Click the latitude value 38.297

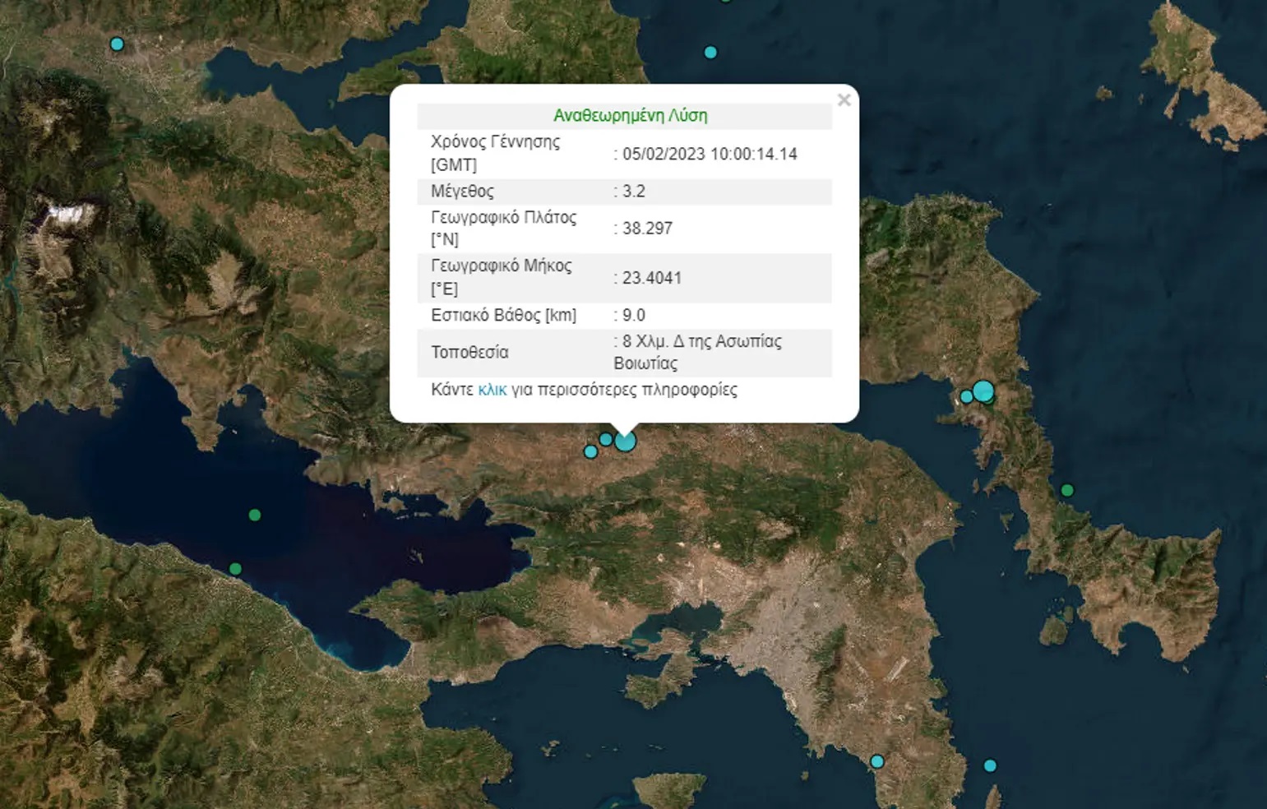[x=647, y=229]
